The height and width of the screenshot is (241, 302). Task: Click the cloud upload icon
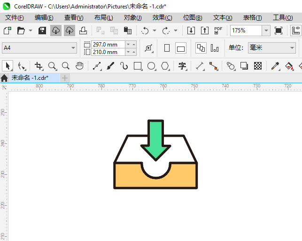(x=70, y=31)
